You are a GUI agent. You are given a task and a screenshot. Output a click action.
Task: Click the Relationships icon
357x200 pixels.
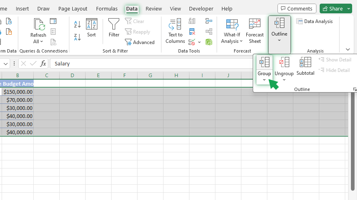click(209, 32)
